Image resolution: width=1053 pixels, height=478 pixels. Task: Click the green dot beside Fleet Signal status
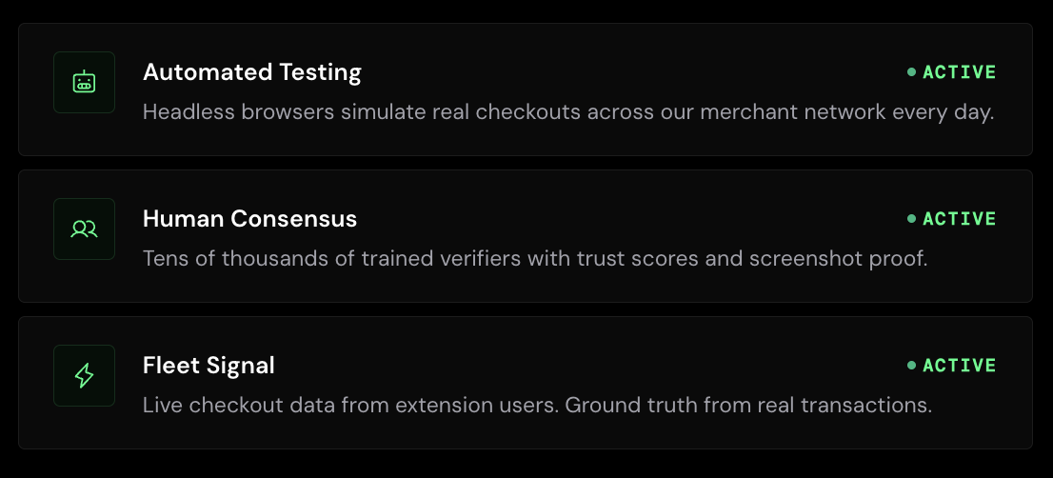coord(911,366)
